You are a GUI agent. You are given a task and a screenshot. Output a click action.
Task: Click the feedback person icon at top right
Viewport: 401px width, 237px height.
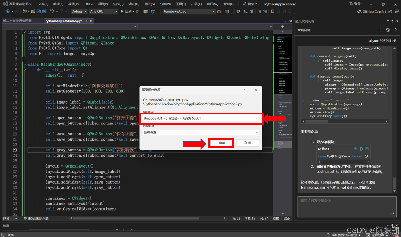click(396, 12)
